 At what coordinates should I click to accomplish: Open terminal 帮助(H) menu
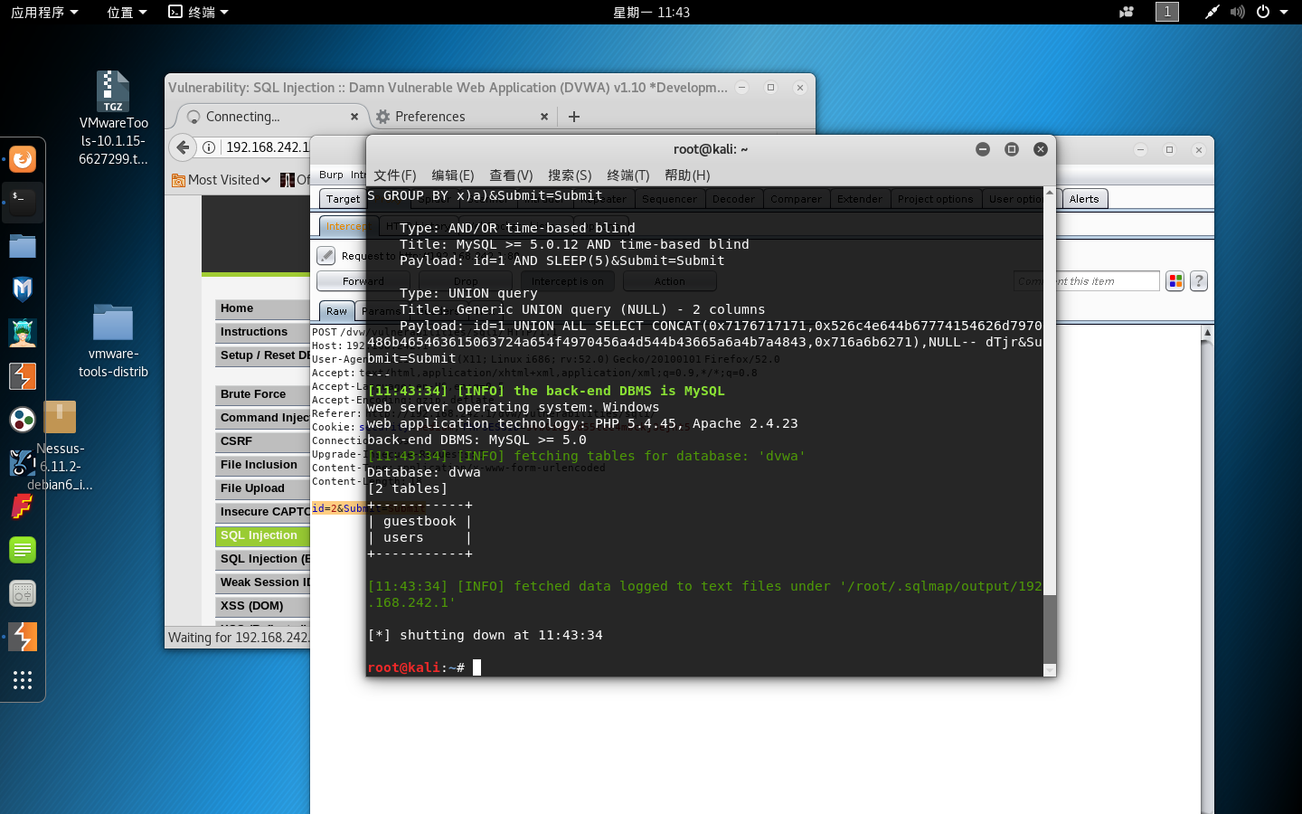coord(687,175)
